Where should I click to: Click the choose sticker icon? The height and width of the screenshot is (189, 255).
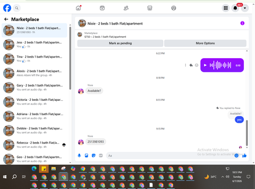pos(93,155)
